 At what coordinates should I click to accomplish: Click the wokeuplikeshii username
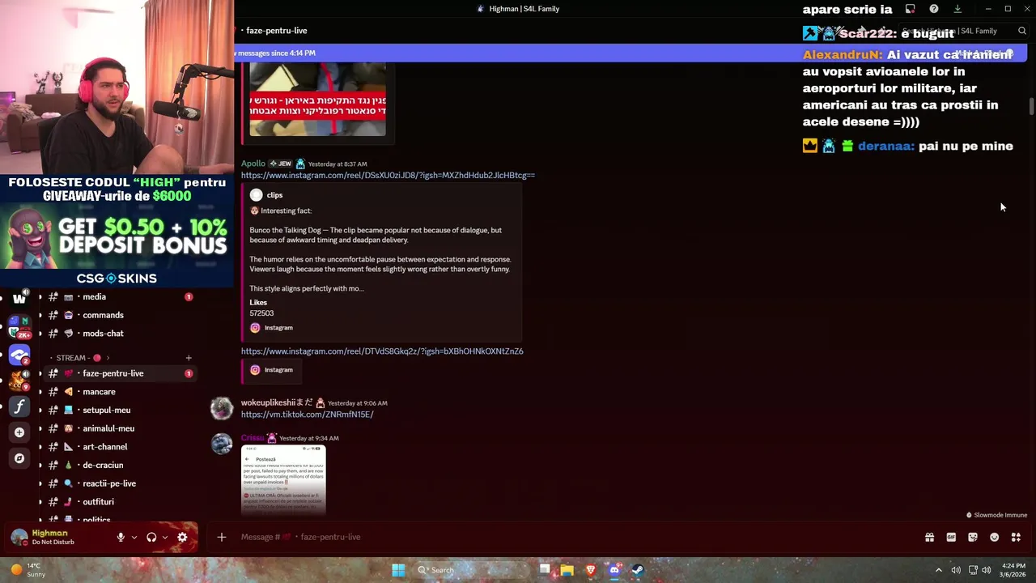click(x=277, y=403)
